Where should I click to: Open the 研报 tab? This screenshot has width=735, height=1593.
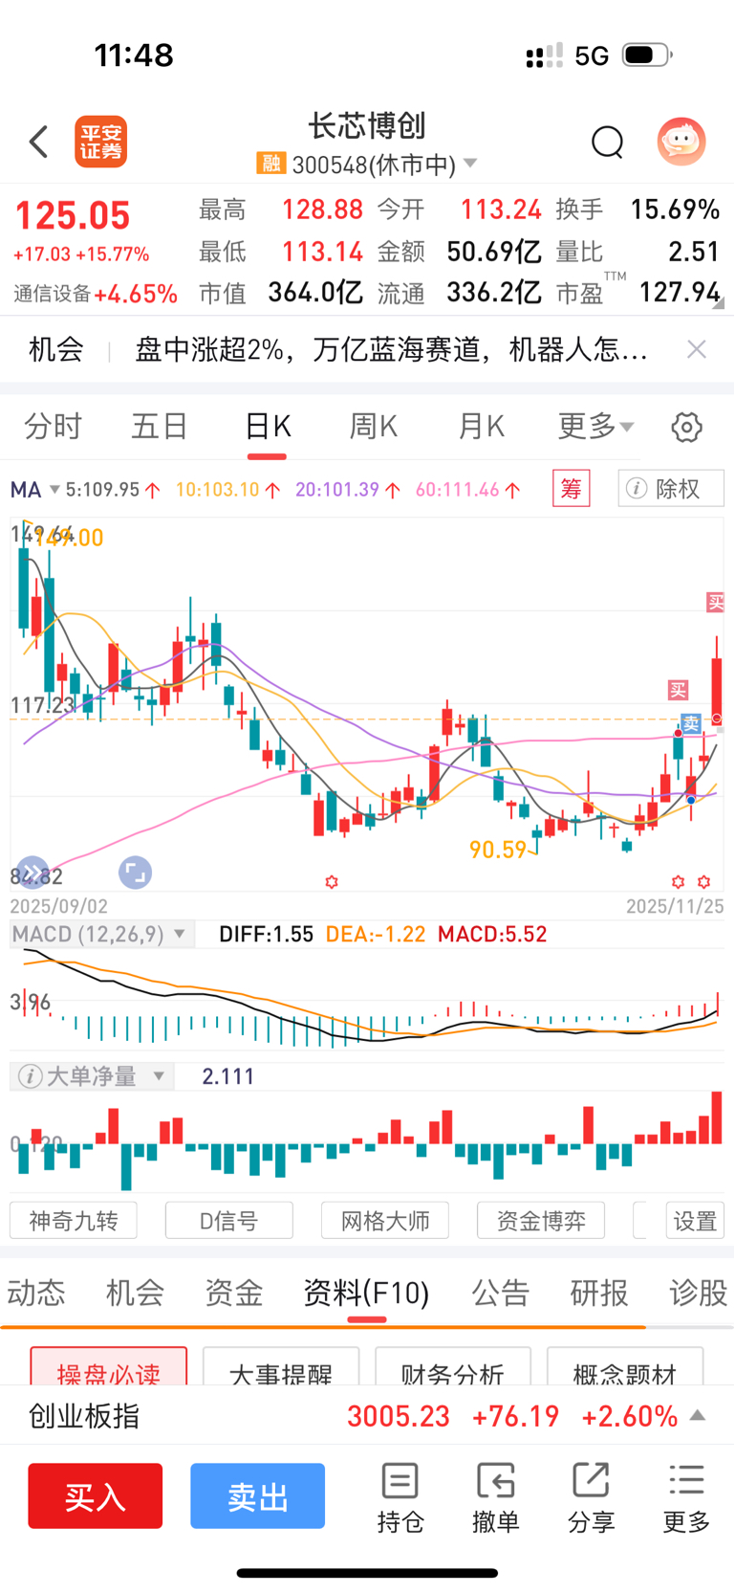(599, 1293)
